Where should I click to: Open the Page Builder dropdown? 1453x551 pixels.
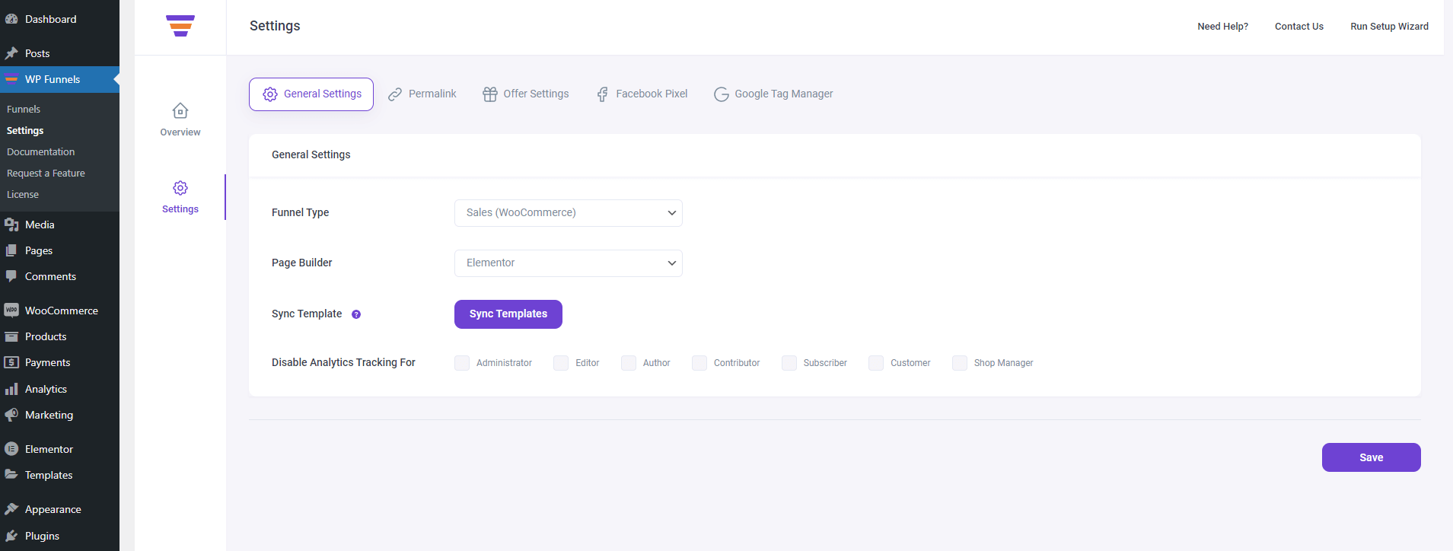click(569, 263)
